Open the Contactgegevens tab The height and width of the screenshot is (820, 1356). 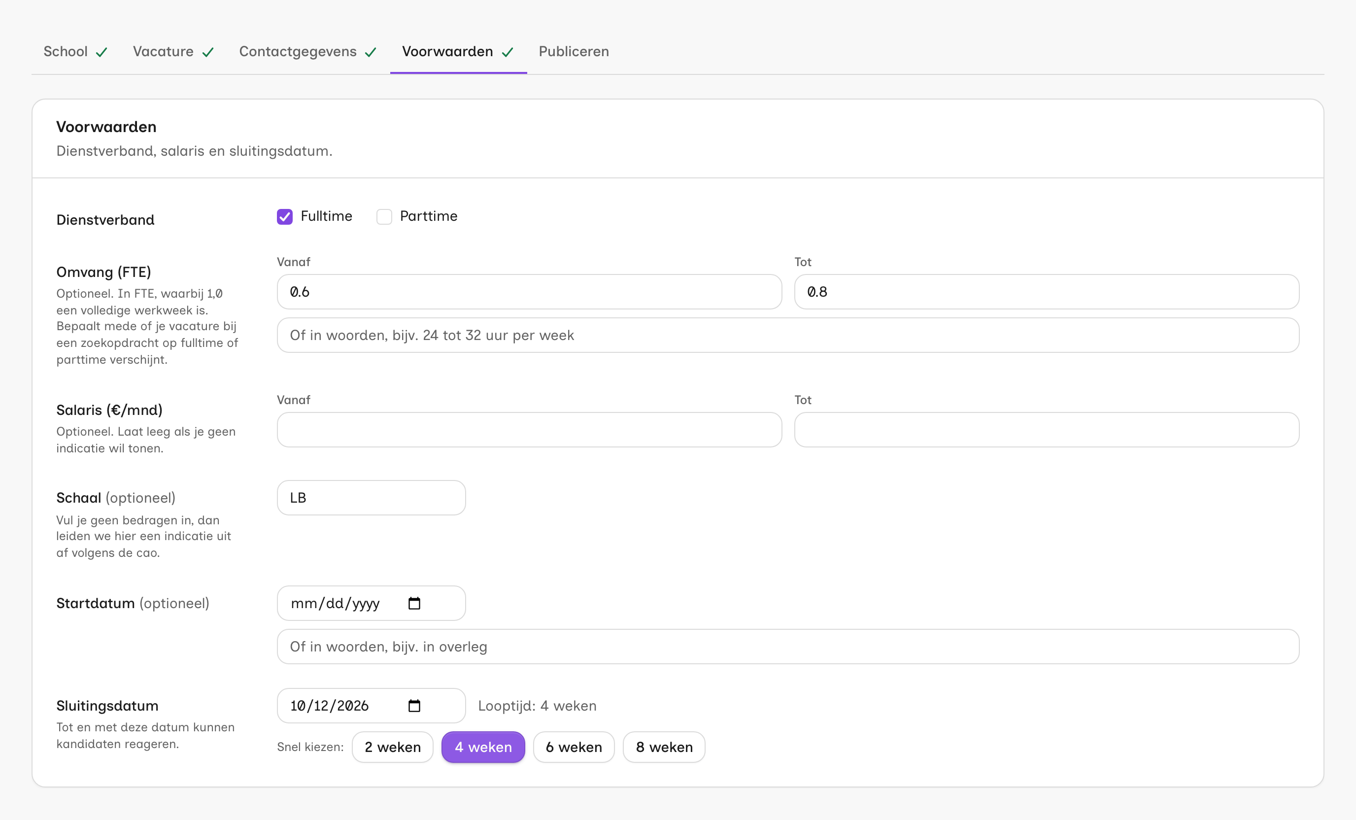308,52
